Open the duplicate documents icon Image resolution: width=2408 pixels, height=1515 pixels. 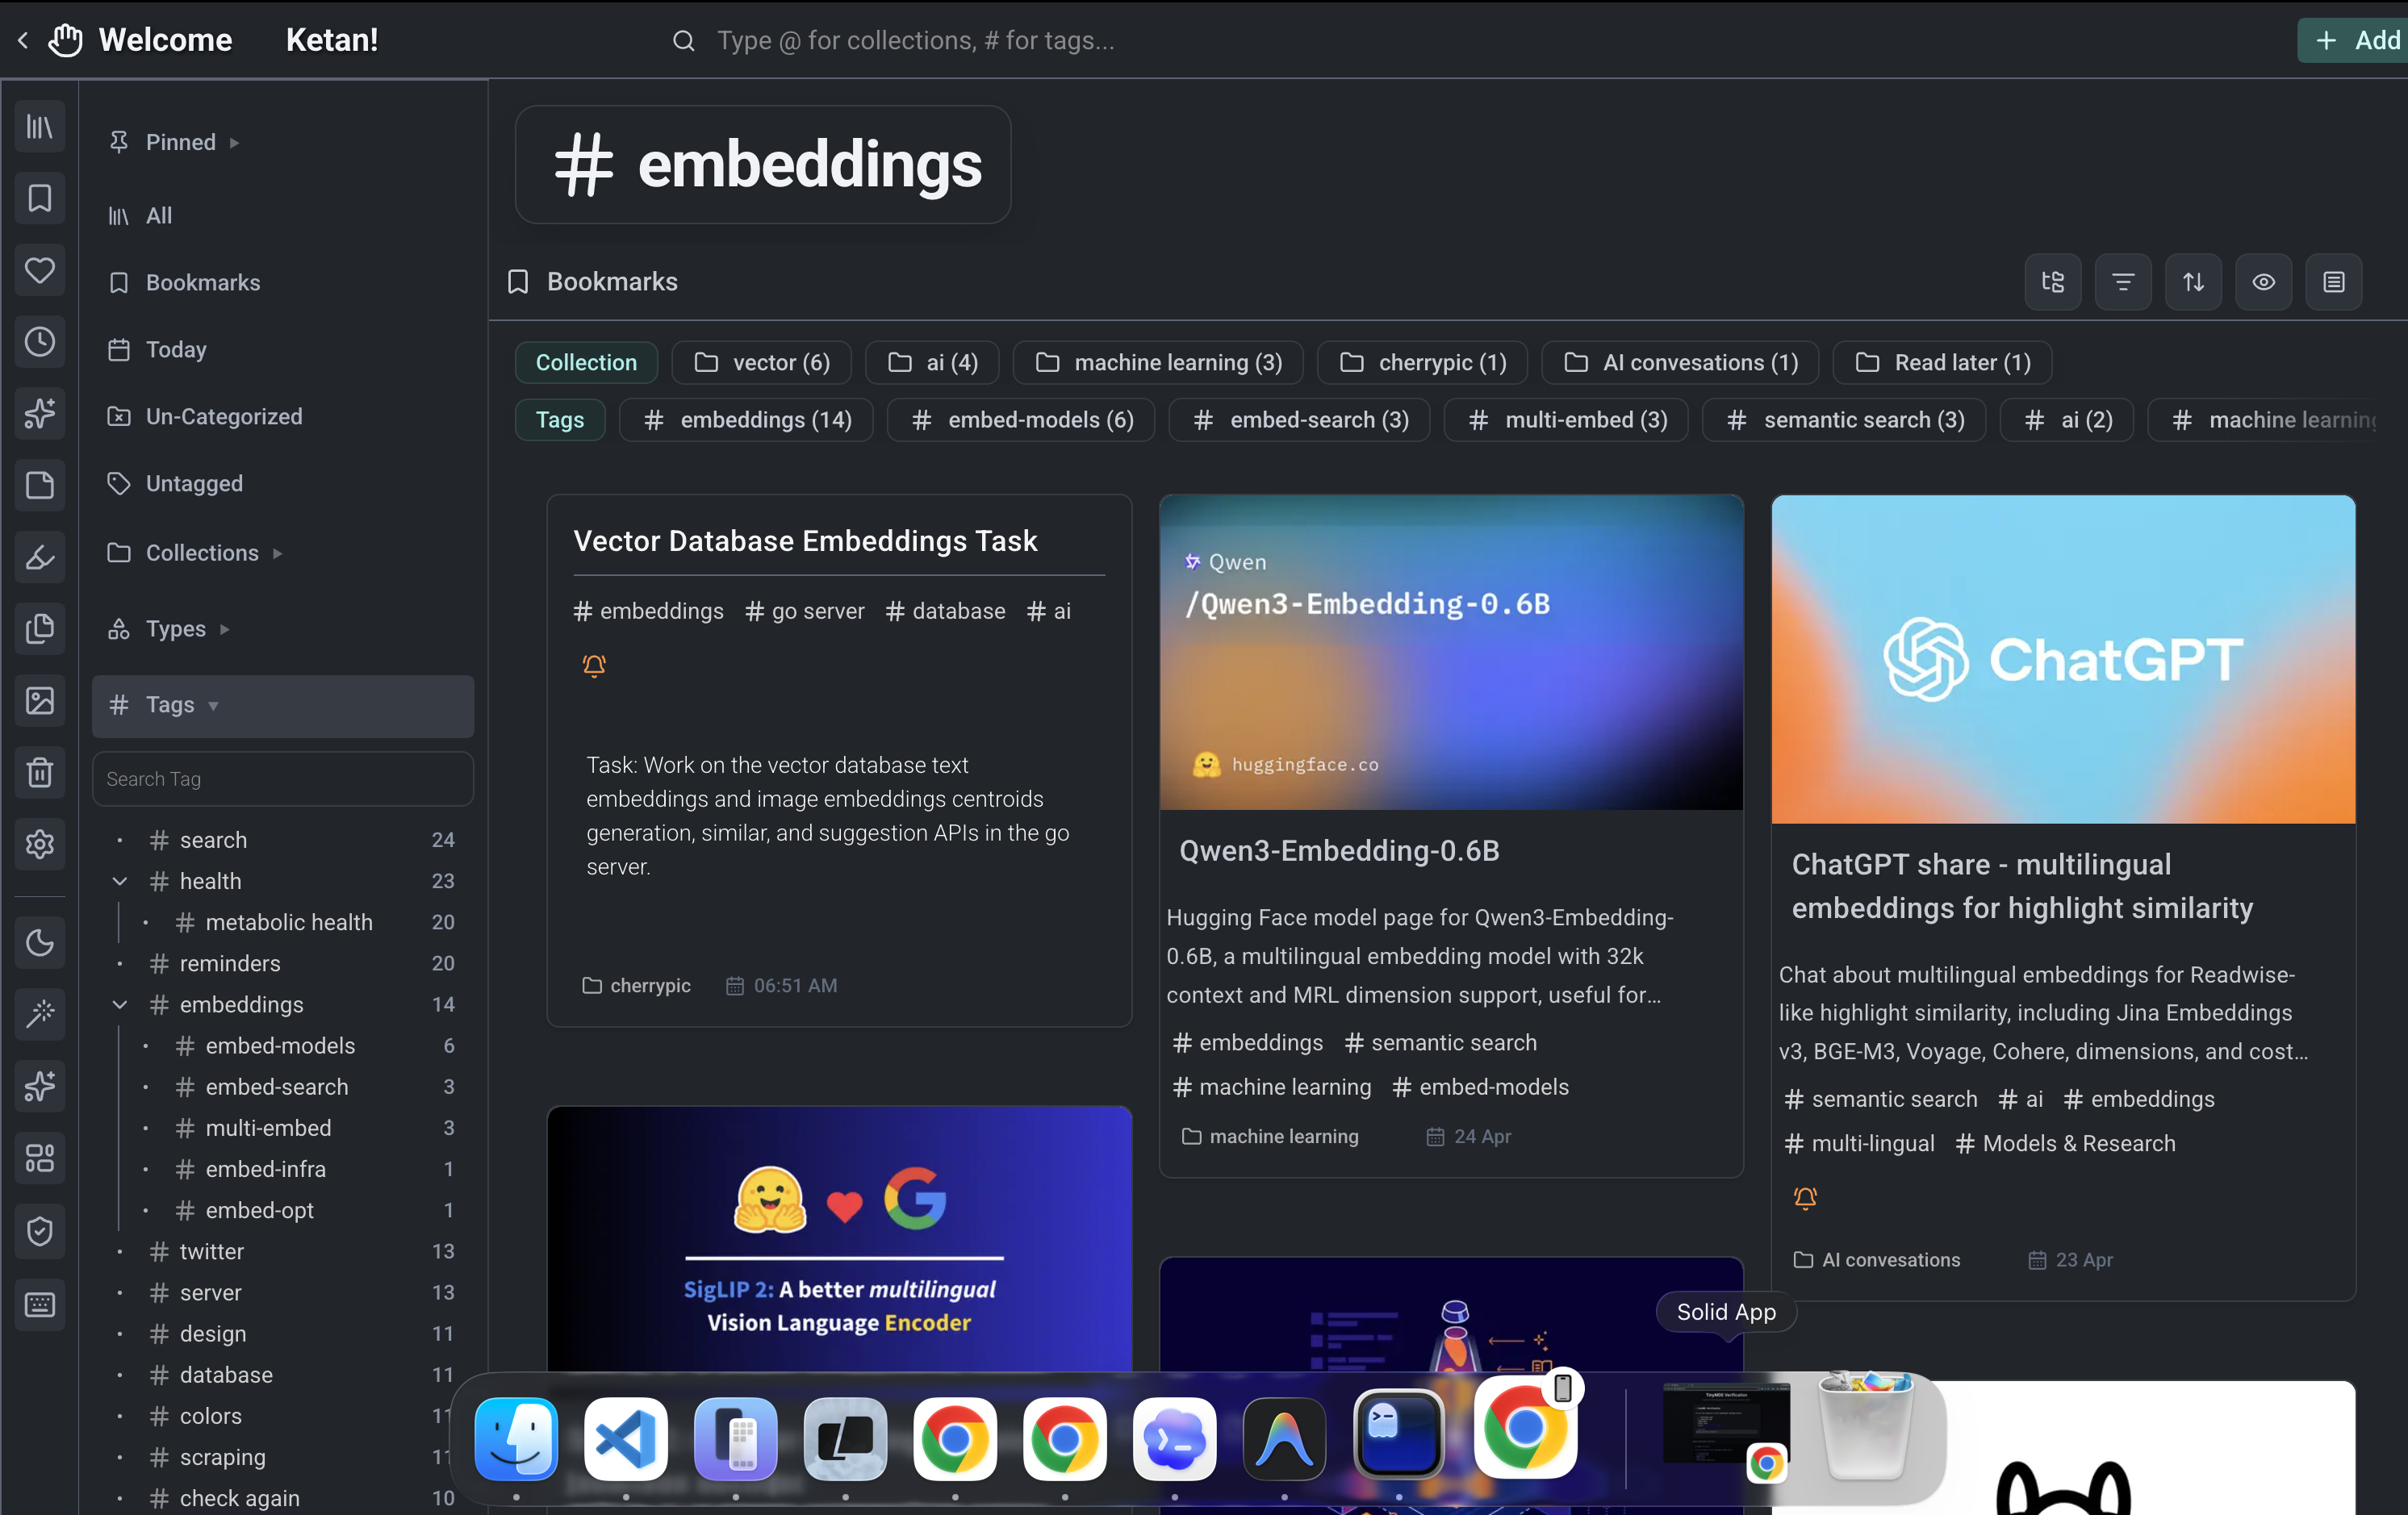(40, 629)
